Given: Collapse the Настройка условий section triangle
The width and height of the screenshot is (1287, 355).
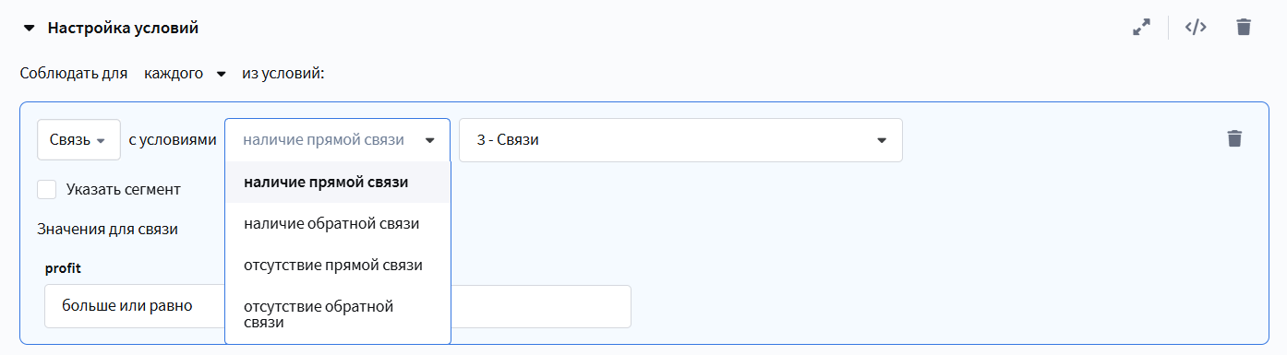Looking at the screenshot, I should [29, 29].
